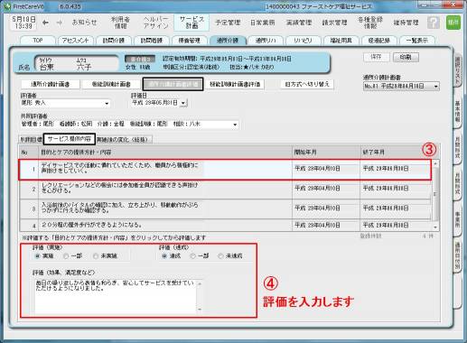This screenshot has width=467, height=343.
Task: Switch to the 経過記録 tab
Action: (x=378, y=41)
